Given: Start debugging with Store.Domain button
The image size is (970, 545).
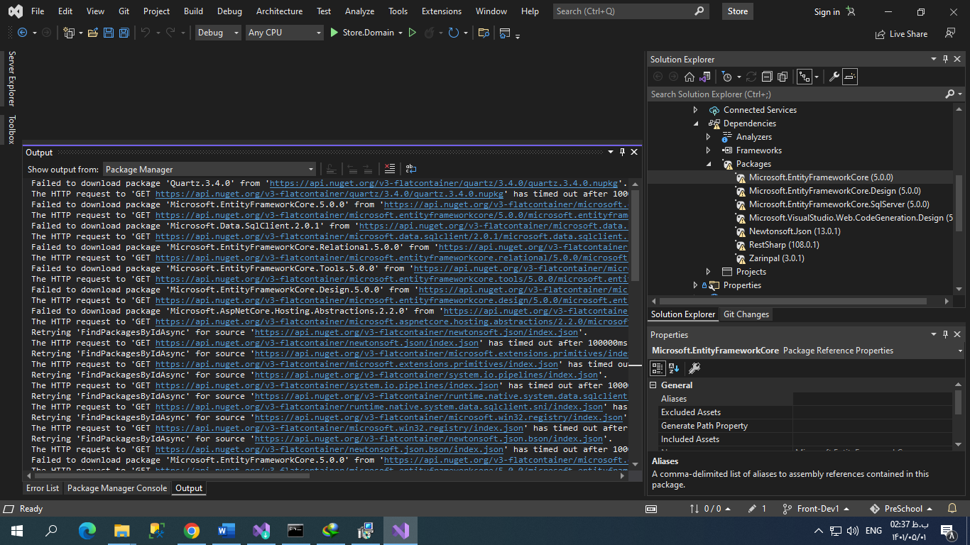Looking at the screenshot, I should [x=361, y=33].
